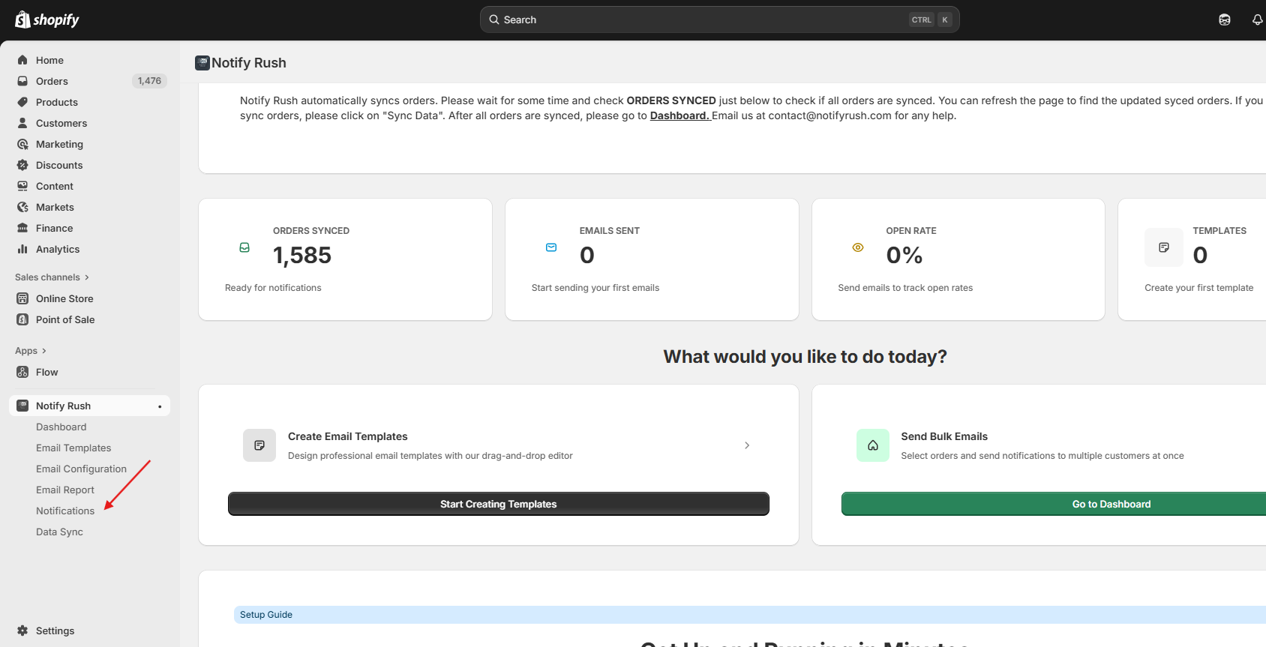Click chevron on Create Email Templates card
Image resolution: width=1266 pixels, height=647 pixels.
pos(746,445)
